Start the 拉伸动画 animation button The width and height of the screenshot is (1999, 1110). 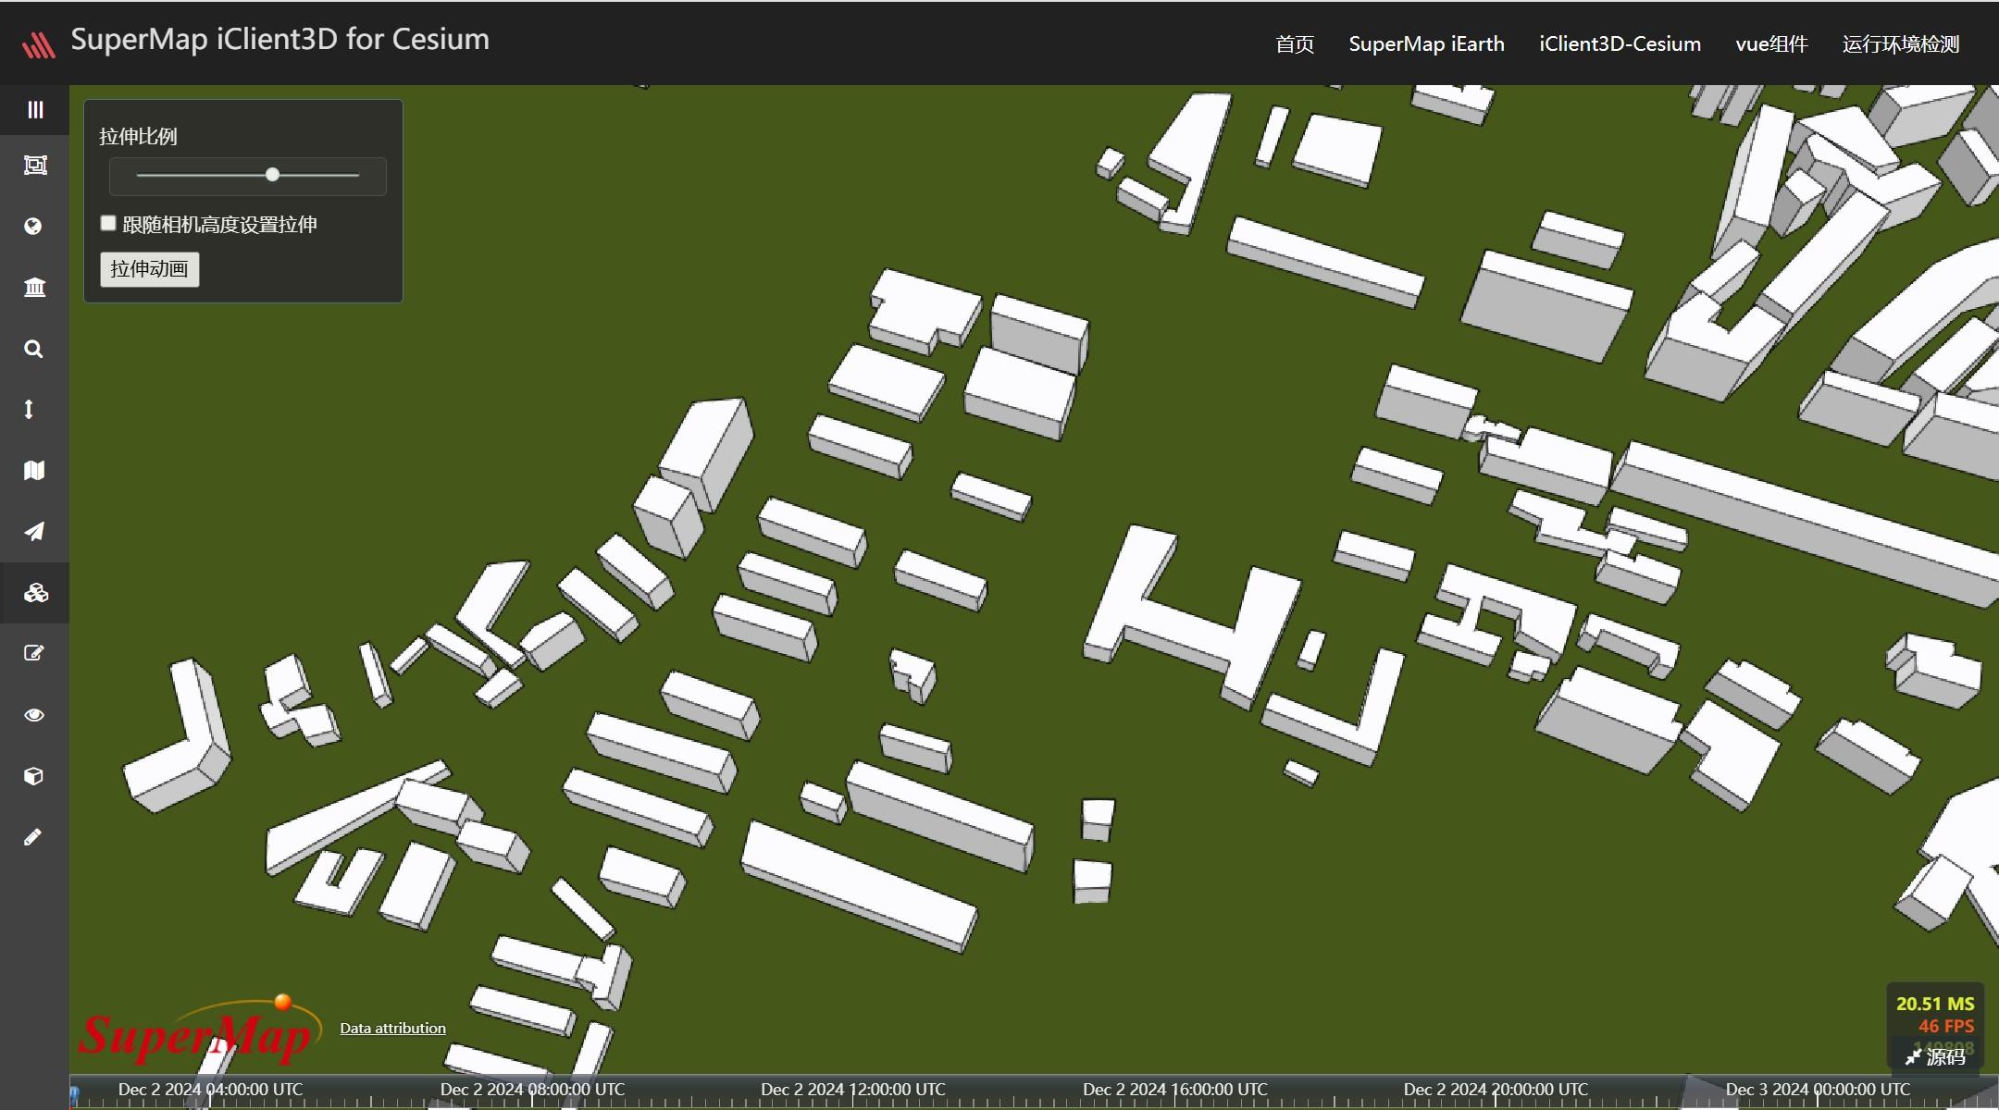(149, 269)
